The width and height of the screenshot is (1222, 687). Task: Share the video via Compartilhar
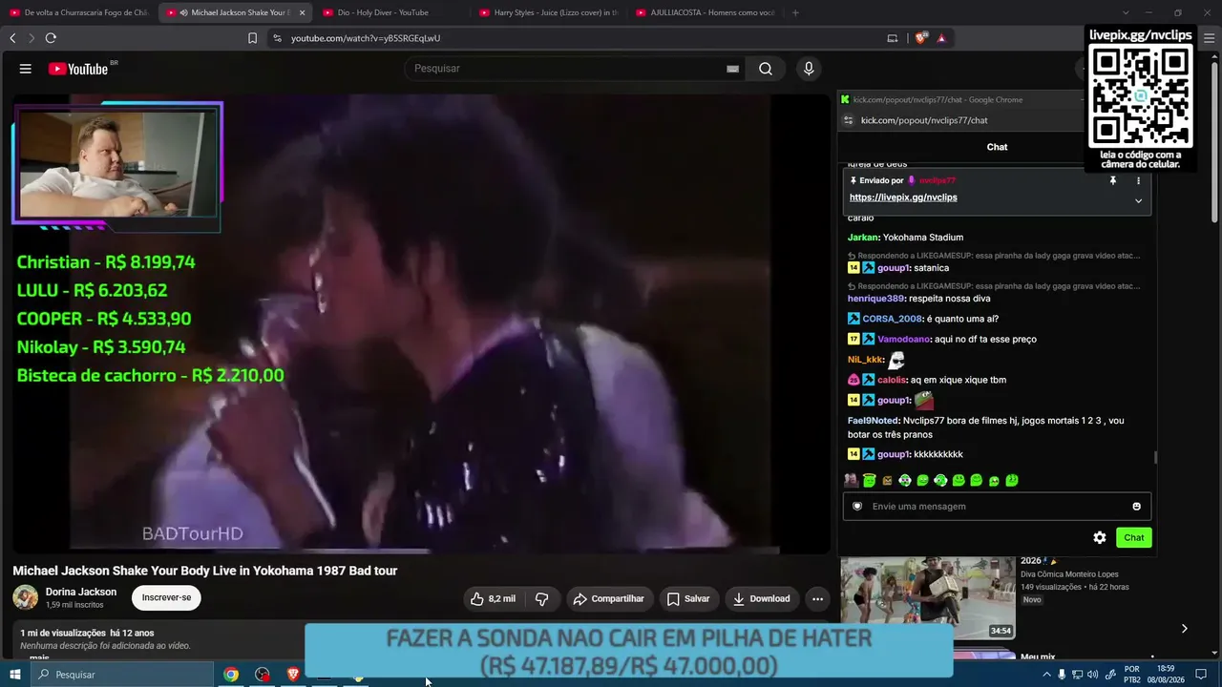pyautogui.click(x=607, y=599)
